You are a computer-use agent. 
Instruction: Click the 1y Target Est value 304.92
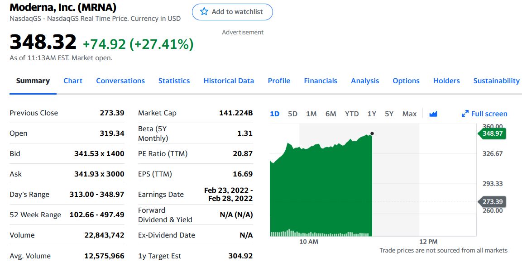click(240, 256)
